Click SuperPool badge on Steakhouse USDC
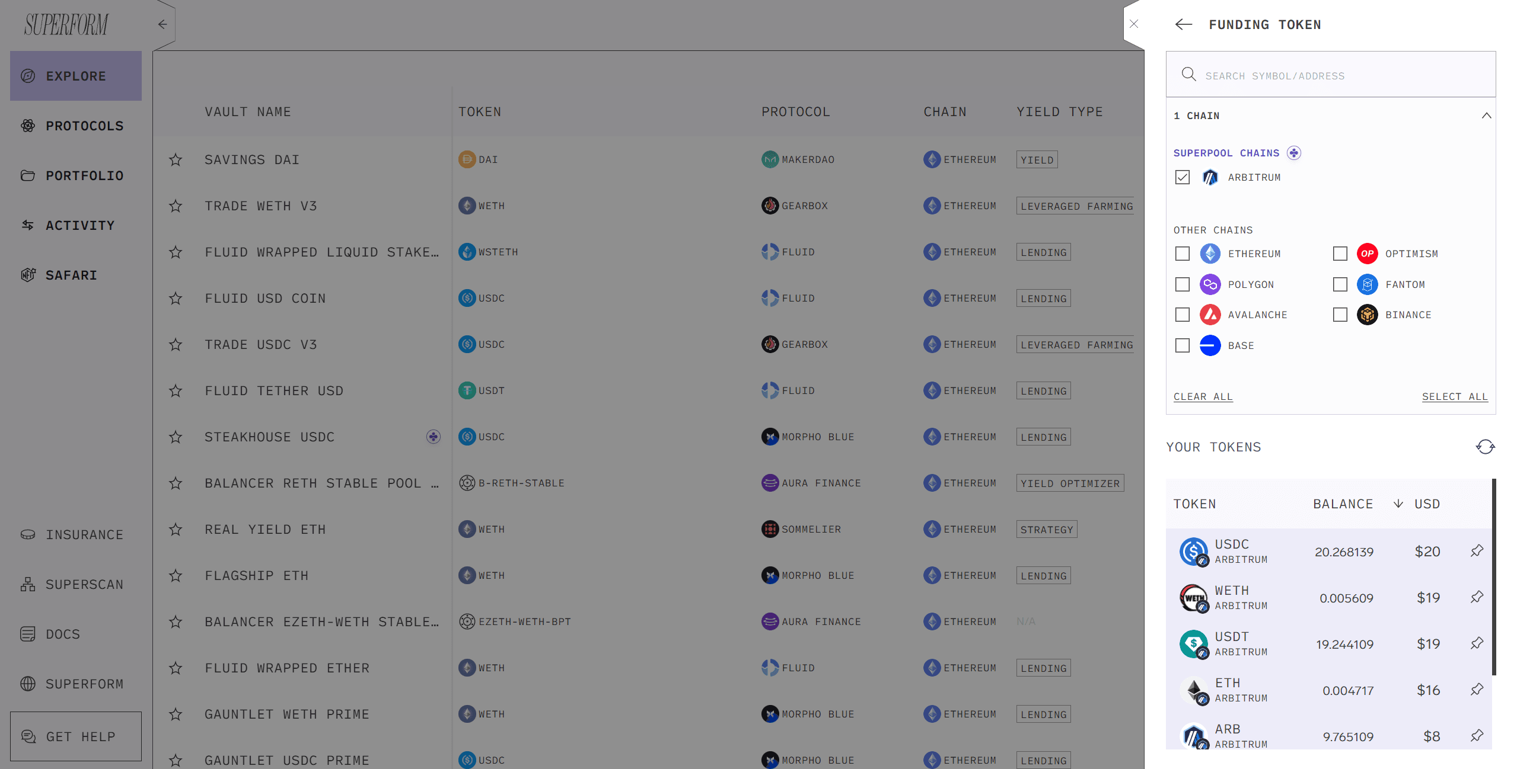Screen dimensions: 1517x769 434,437
